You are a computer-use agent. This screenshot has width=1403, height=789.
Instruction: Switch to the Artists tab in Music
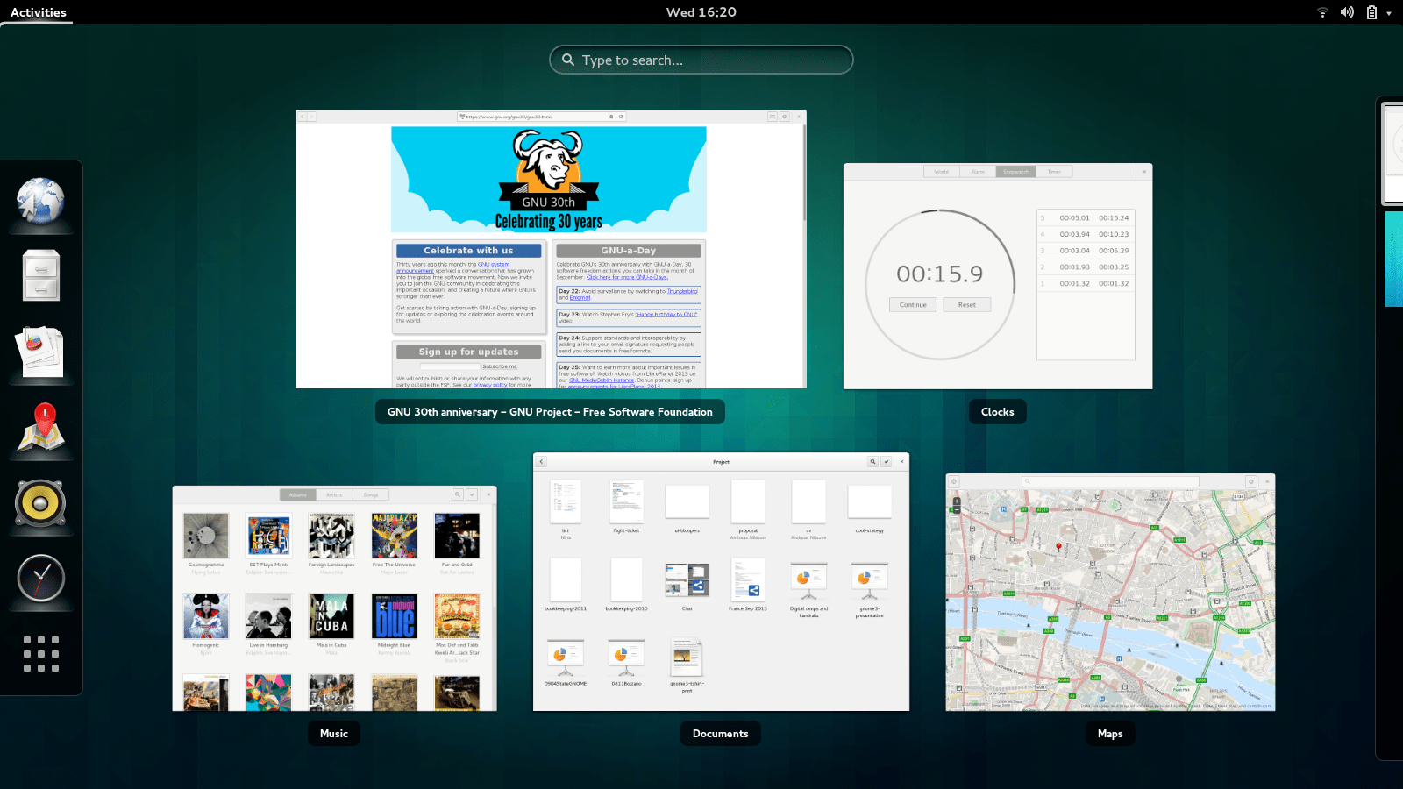pyautogui.click(x=334, y=494)
